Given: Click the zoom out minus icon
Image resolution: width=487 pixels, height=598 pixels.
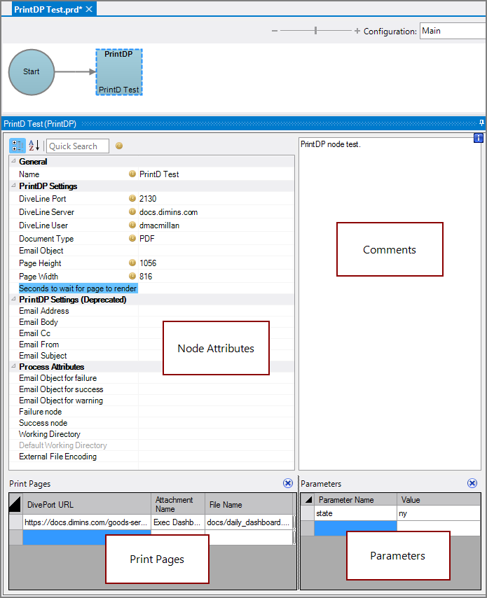Looking at the screenshot, I should coord(275,31).
